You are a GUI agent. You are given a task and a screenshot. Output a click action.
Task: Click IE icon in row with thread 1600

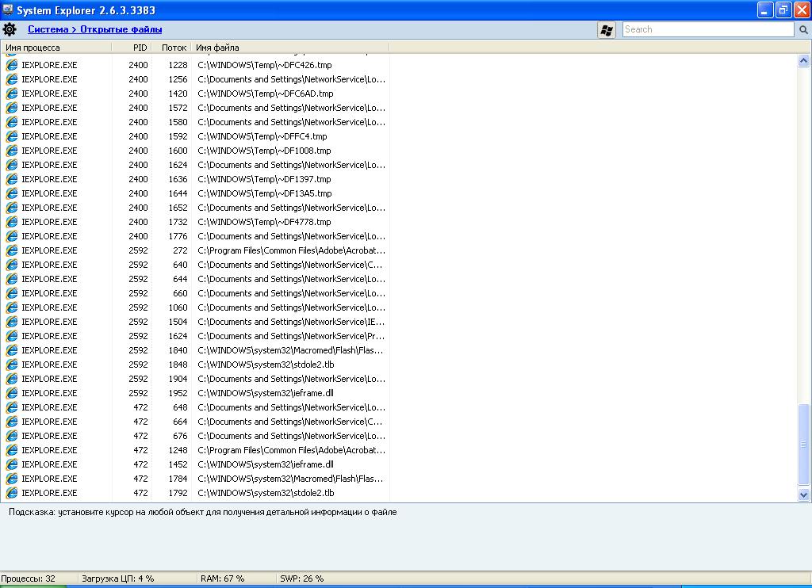[11, 151]
